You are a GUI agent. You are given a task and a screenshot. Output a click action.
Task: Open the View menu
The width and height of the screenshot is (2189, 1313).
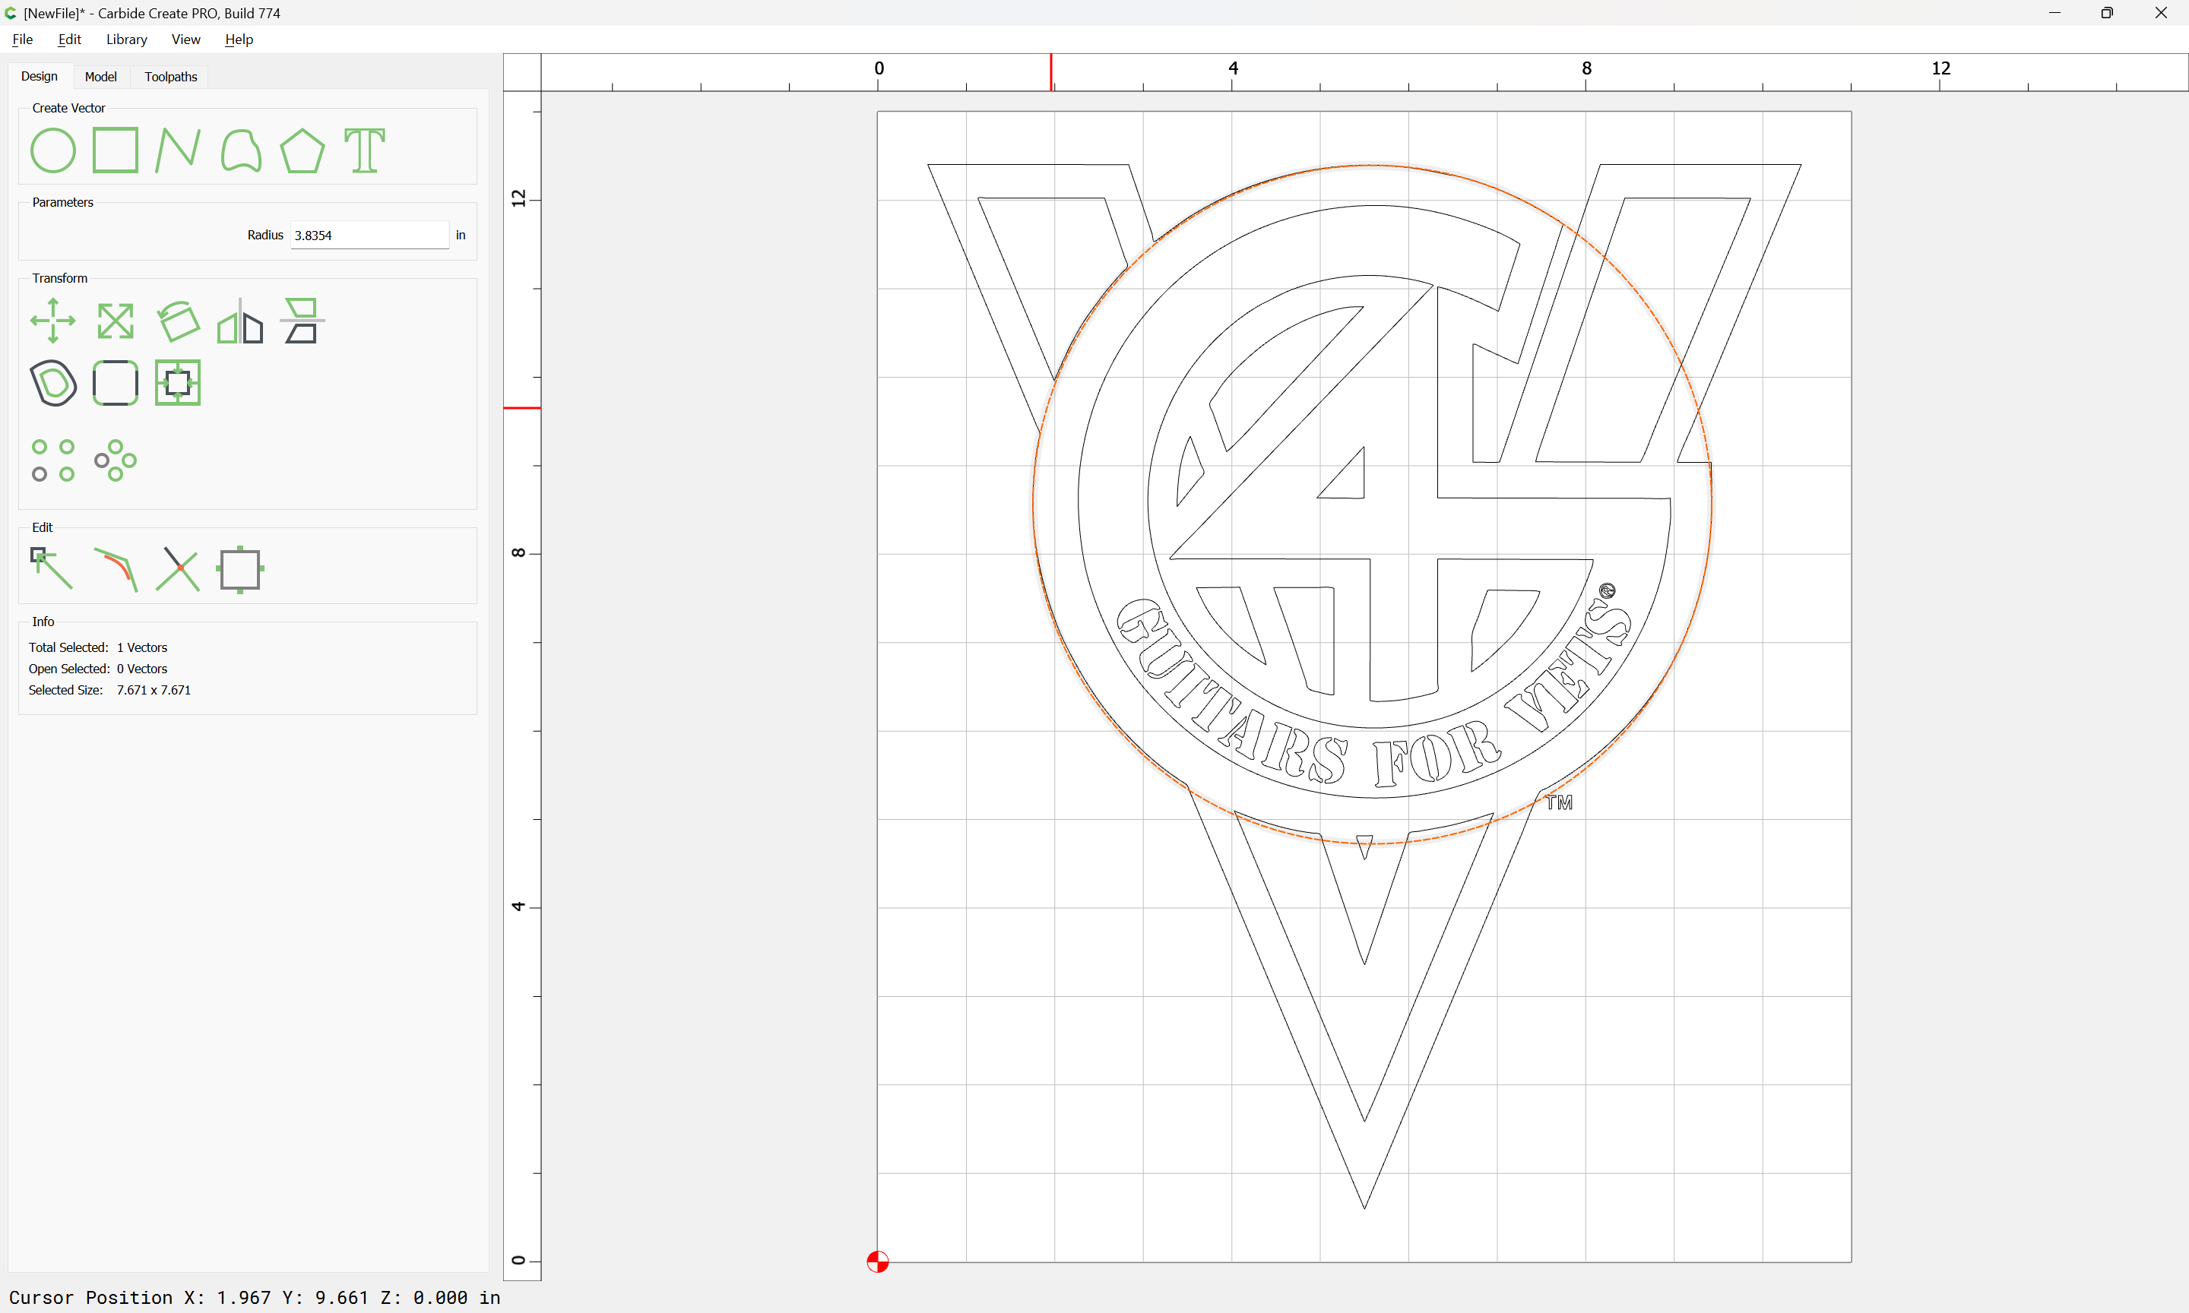(185, 39)
